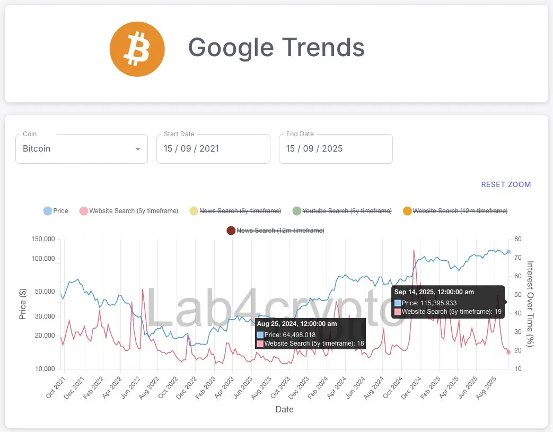Screen dimensions: 553x432
Task: Click the Start Date field 15/09/2021
Action: [x=213, y=149]
